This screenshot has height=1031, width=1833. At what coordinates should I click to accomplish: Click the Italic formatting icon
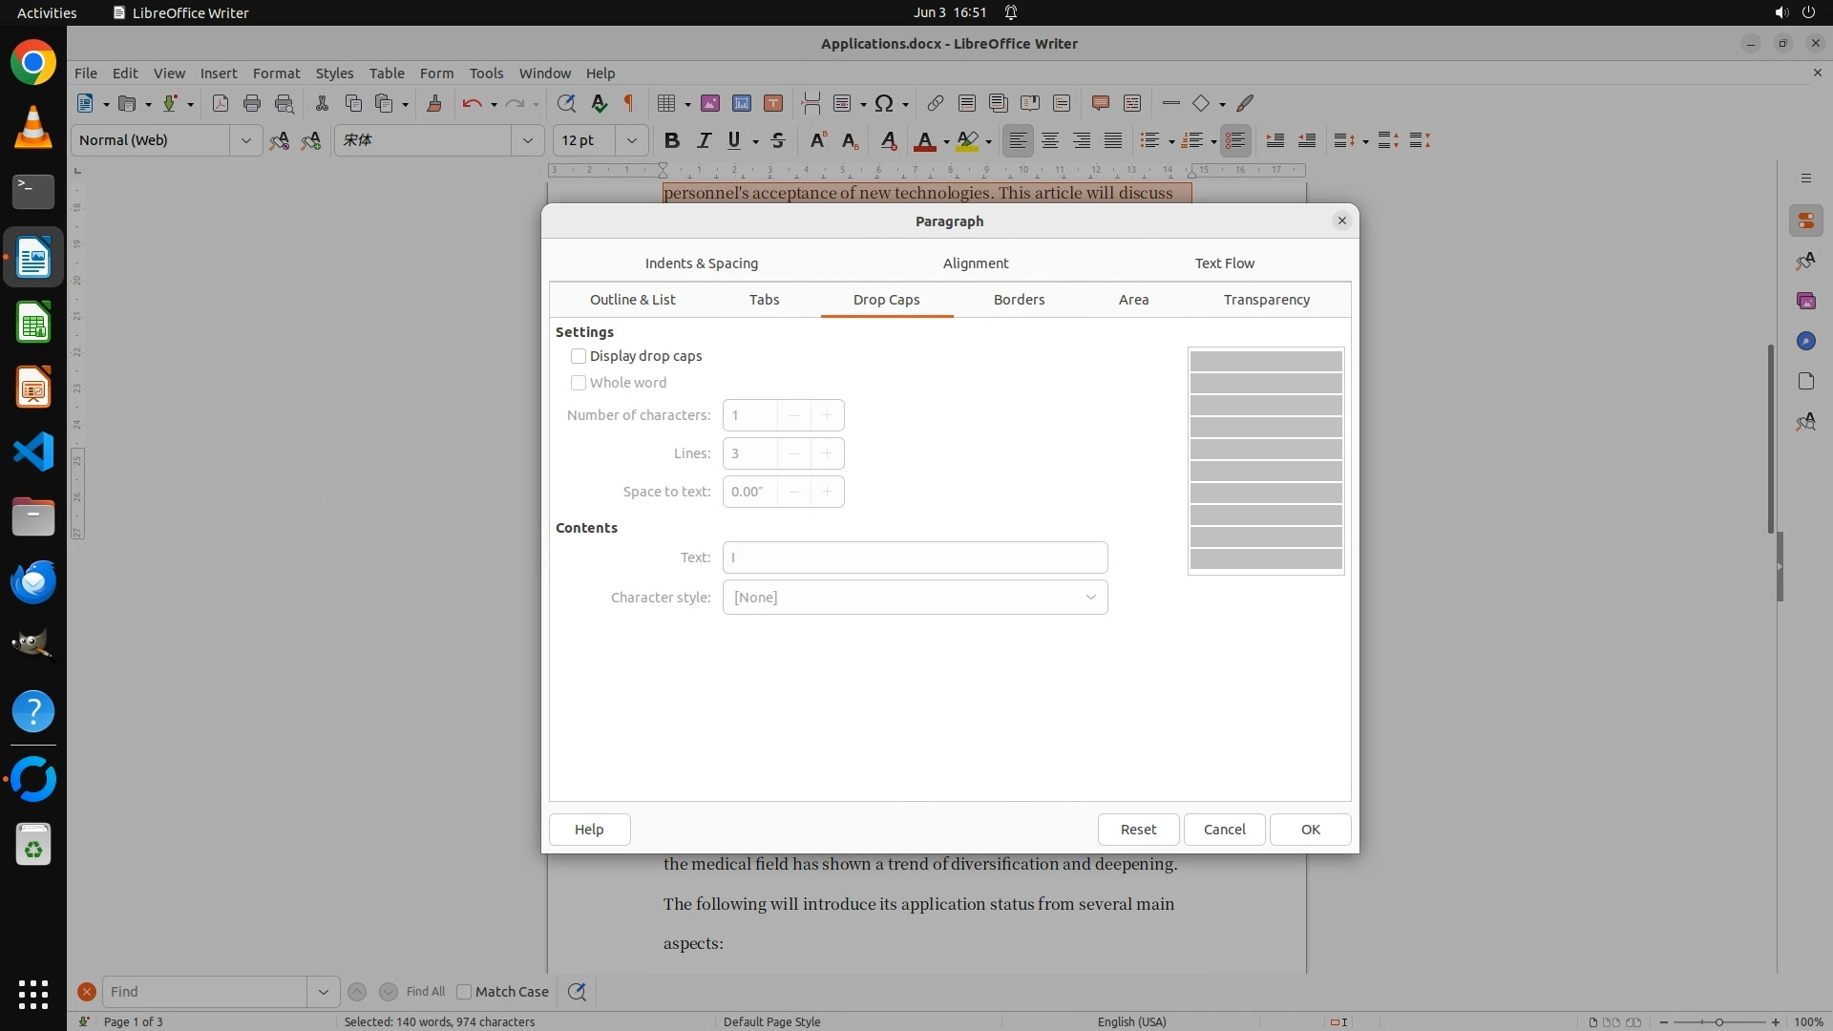704,140
